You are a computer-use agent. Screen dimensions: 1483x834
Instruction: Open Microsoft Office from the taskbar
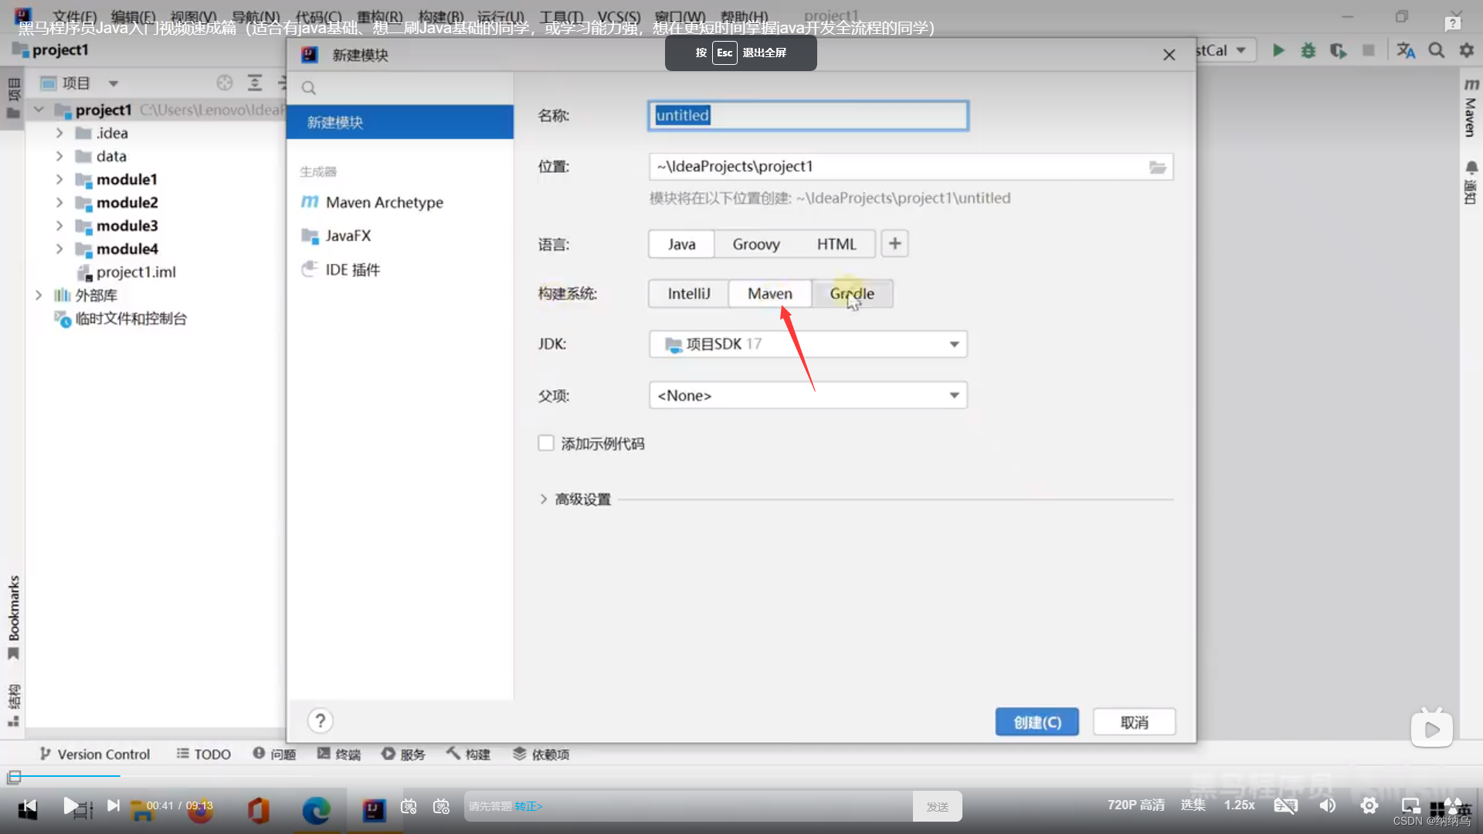point(259,810)
